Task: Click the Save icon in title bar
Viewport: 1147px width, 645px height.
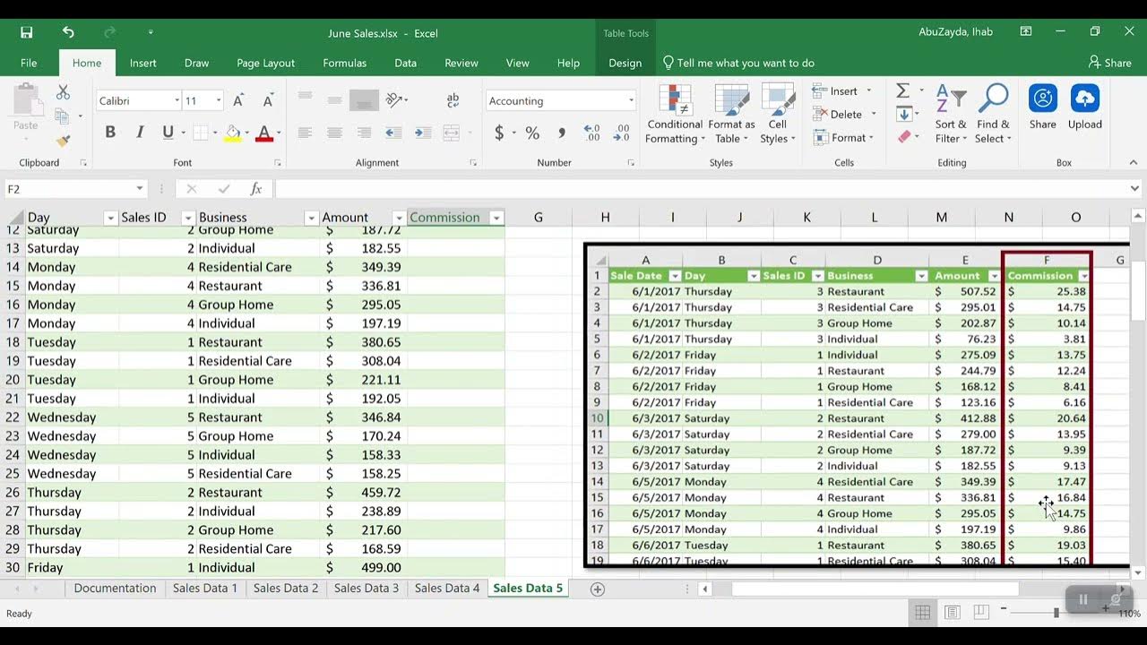Action: coord(27,32)
